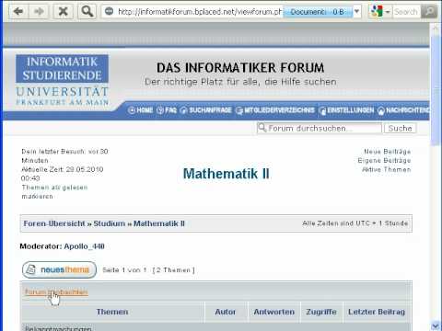Open the Neue Beiträge link
The image size is (442, 331).
tap(388, 152)
